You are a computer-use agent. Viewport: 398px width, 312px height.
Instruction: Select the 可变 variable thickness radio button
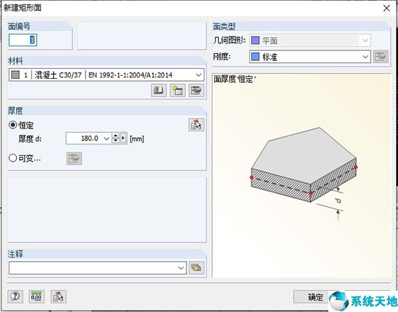point(13,158)
